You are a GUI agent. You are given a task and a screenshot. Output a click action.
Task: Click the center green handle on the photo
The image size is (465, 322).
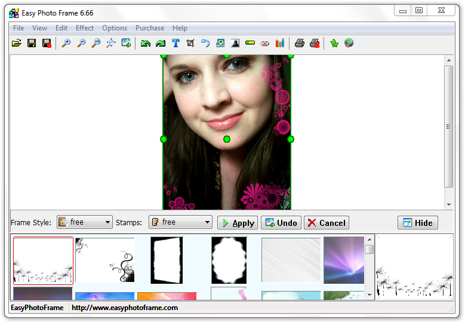[x=227, y=139]
